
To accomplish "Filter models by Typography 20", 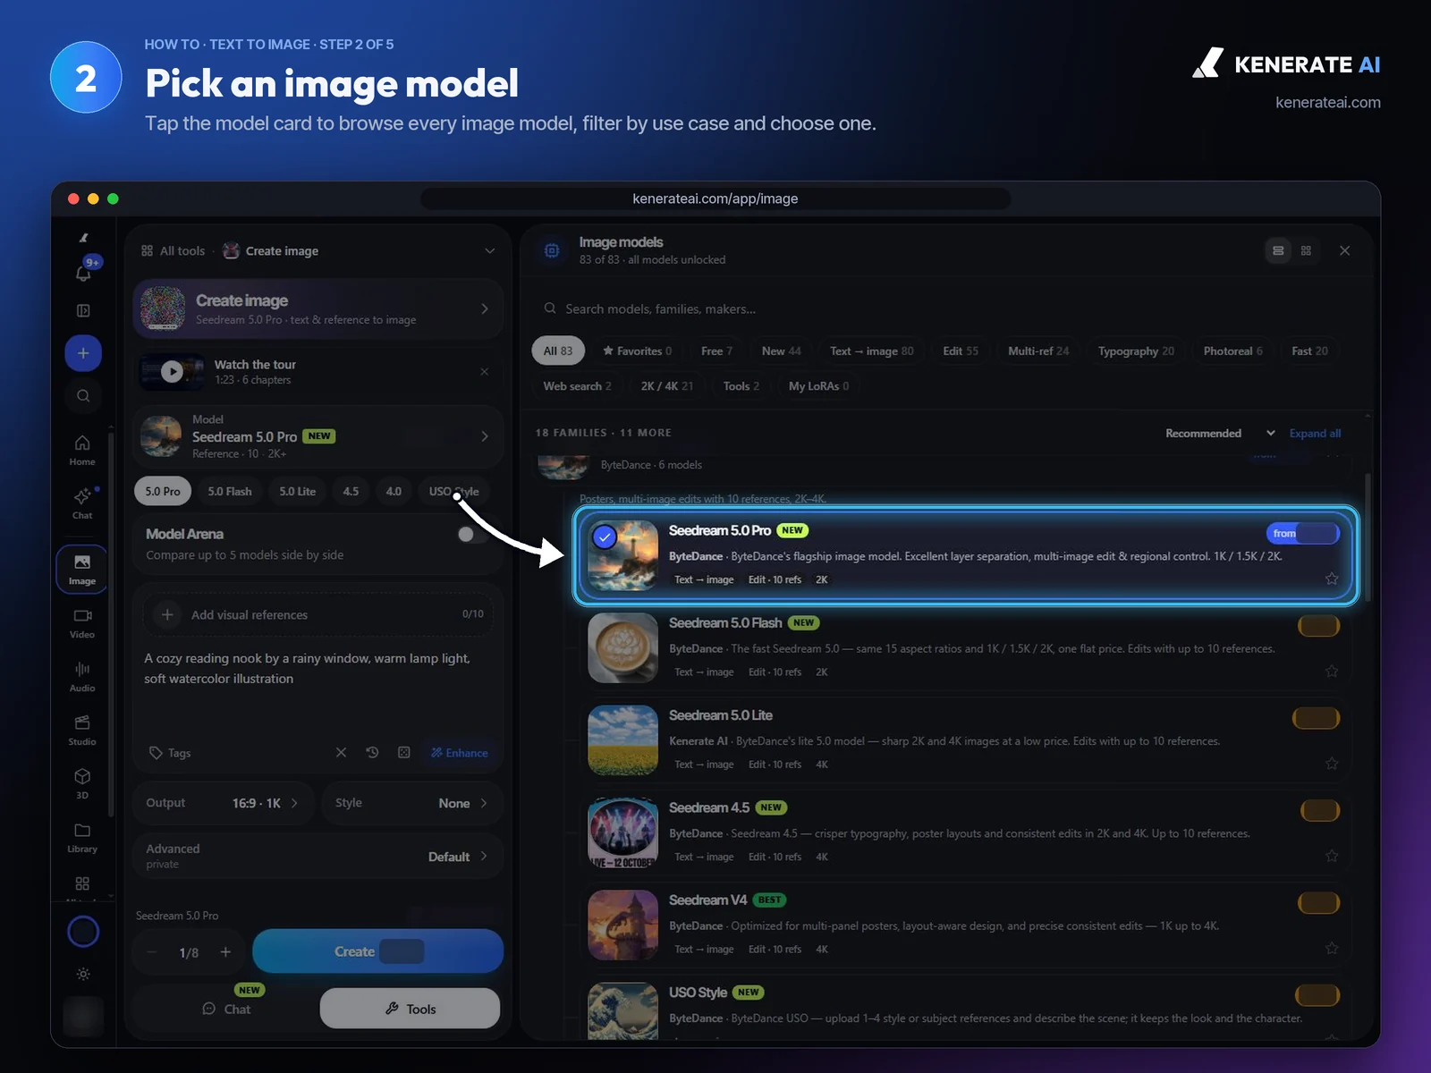I will point(1136,351).
